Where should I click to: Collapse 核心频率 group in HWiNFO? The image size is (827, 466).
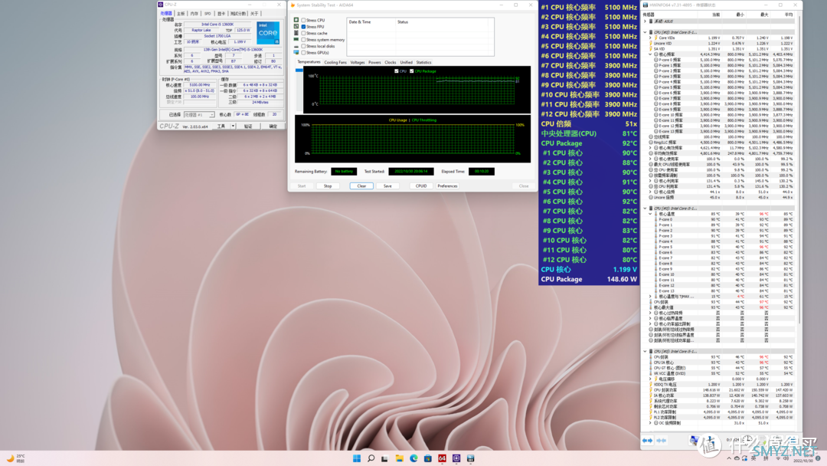[650, 54]
